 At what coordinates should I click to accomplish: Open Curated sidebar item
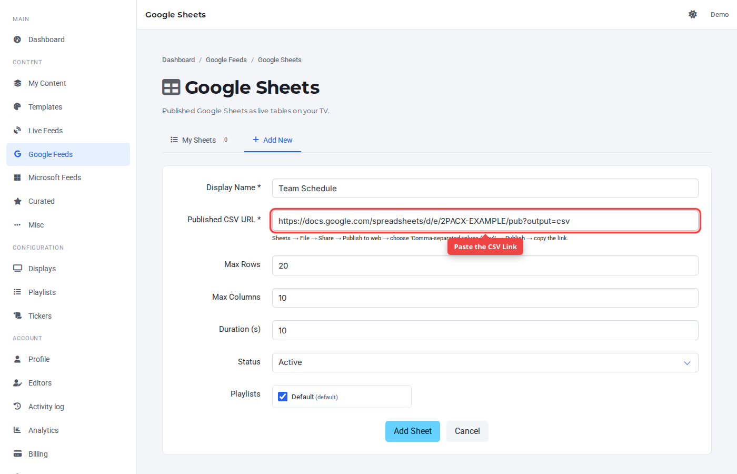[x=68, y=201]
